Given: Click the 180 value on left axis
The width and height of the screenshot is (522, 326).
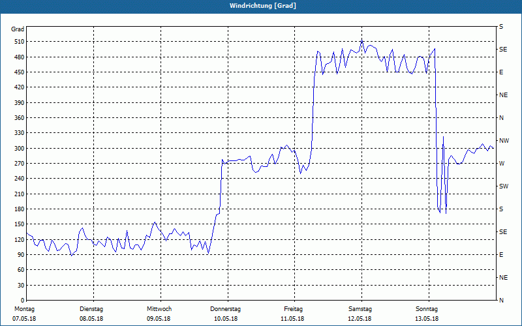Looking at the screenshot, I should (19, 209).
